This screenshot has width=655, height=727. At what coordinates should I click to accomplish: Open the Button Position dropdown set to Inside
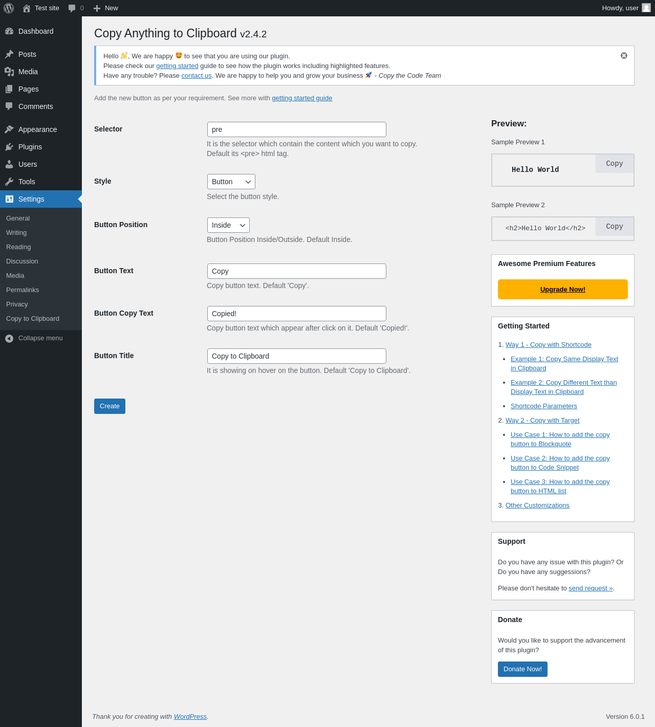pyautogui.click(x=228, y=225)
